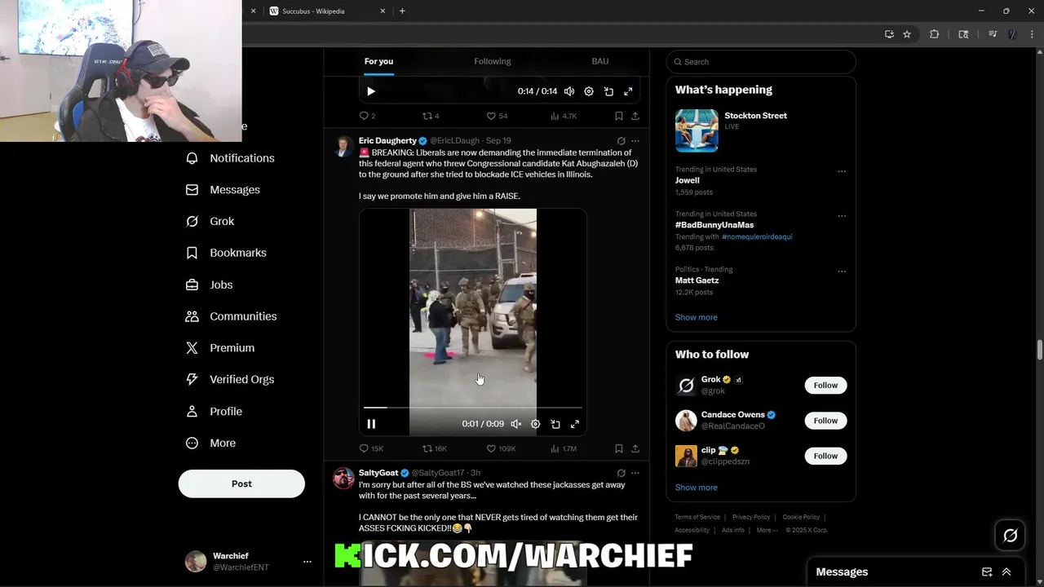Screen dimensions: 1044x587
Task: Repost the post with 16K reposts
Action: pos(435,448)
